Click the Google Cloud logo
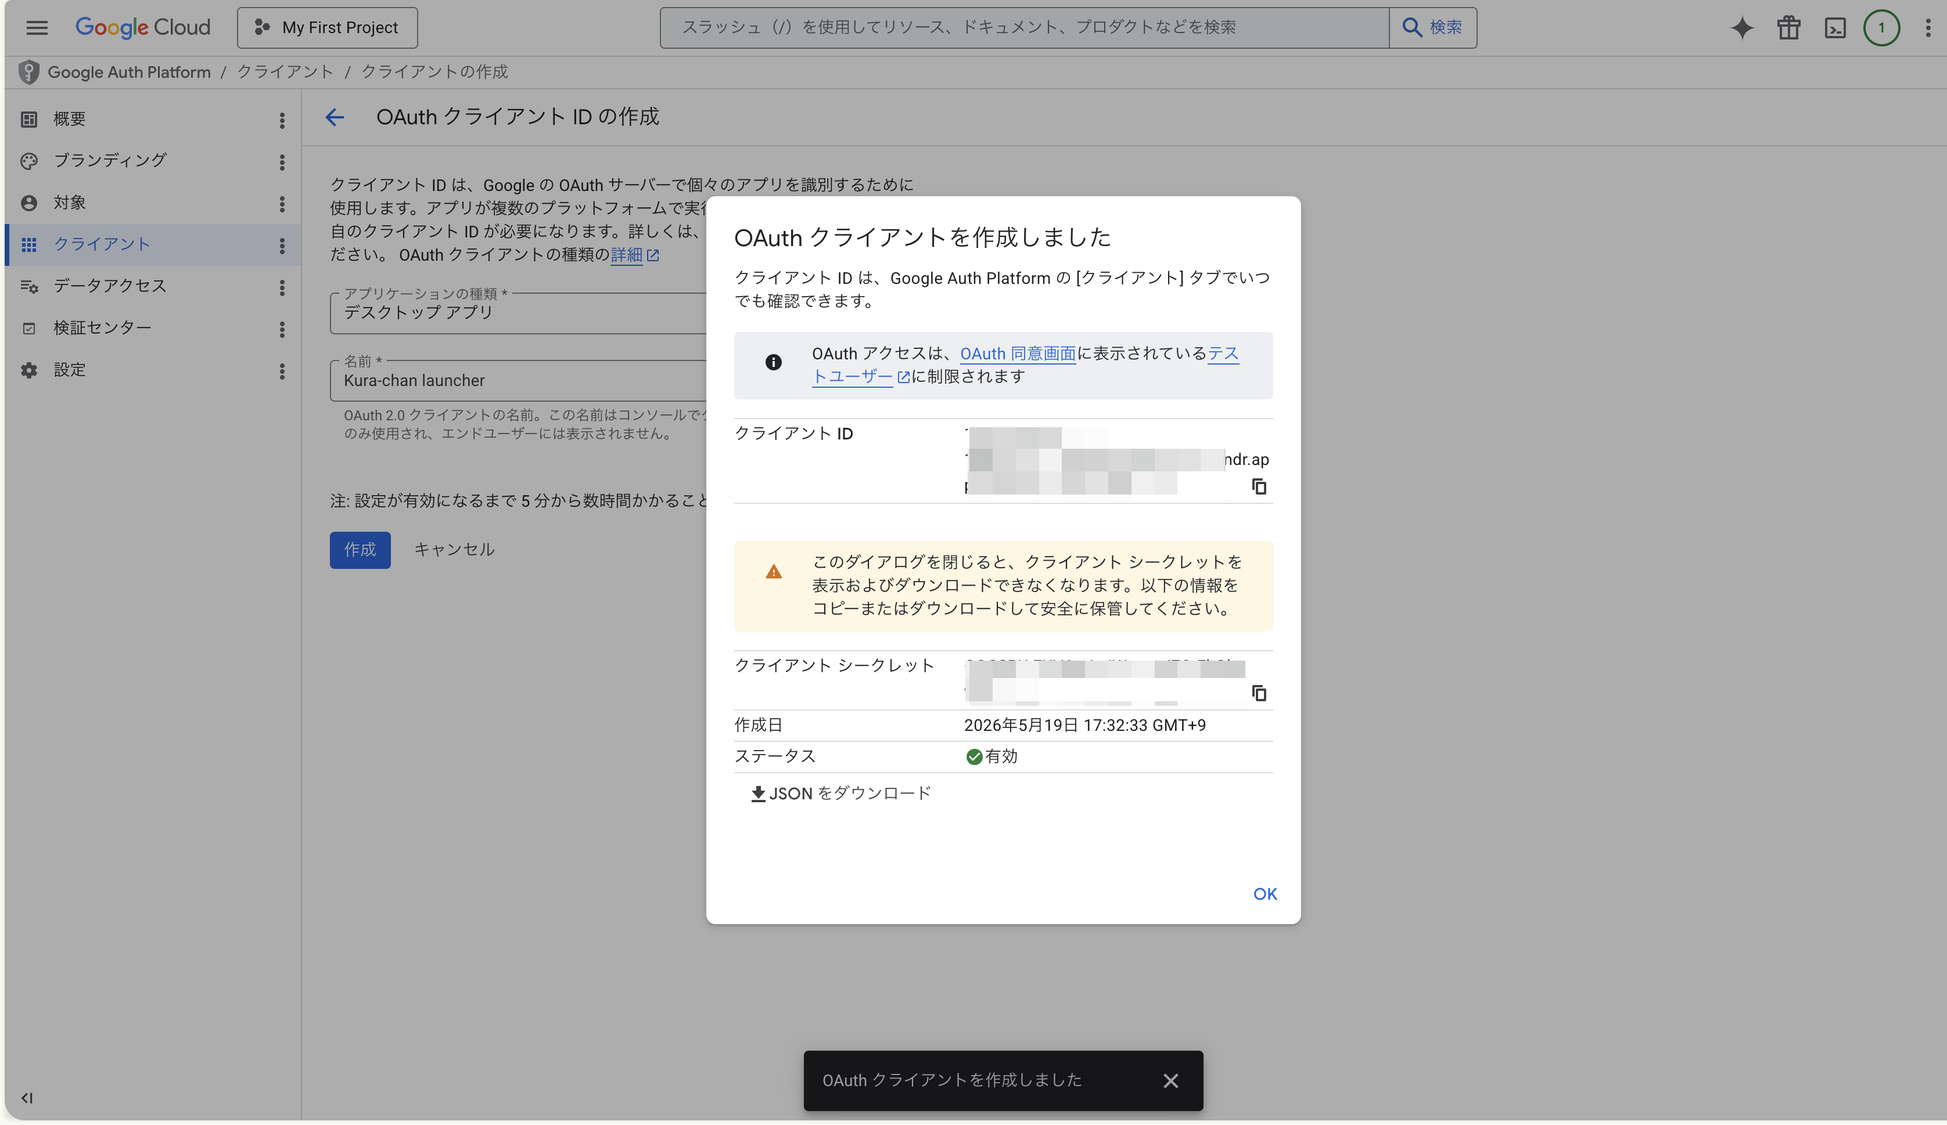1947x1125 pixels. pyautogui.click(x=143, y=28)
